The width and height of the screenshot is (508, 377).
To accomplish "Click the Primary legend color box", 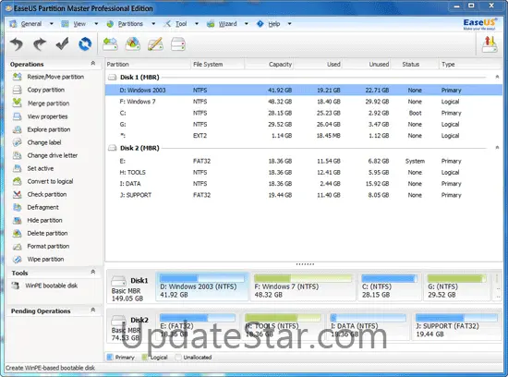I will click(x=110, y=358).
